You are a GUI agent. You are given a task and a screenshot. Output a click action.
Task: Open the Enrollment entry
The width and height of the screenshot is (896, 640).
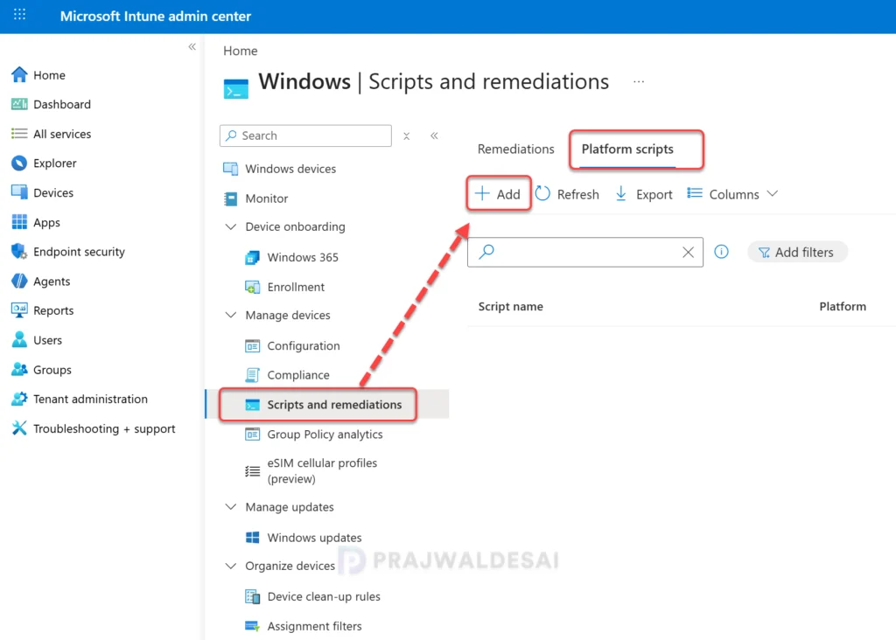296,287
